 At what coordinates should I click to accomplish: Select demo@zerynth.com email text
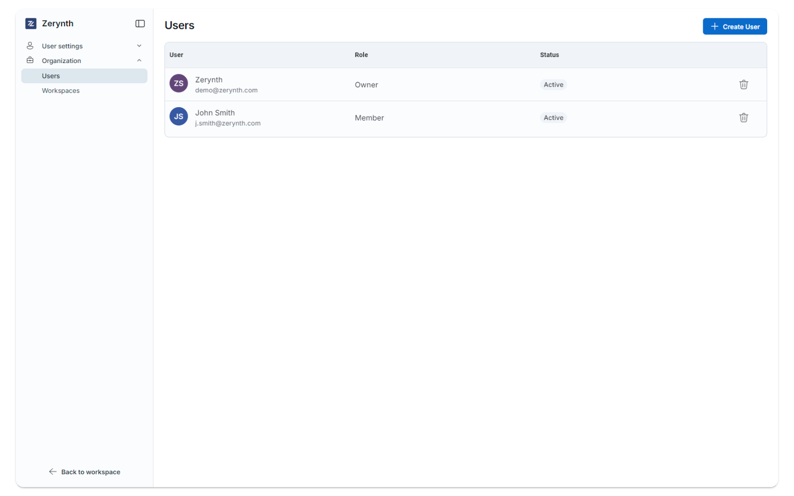[226, 90]
